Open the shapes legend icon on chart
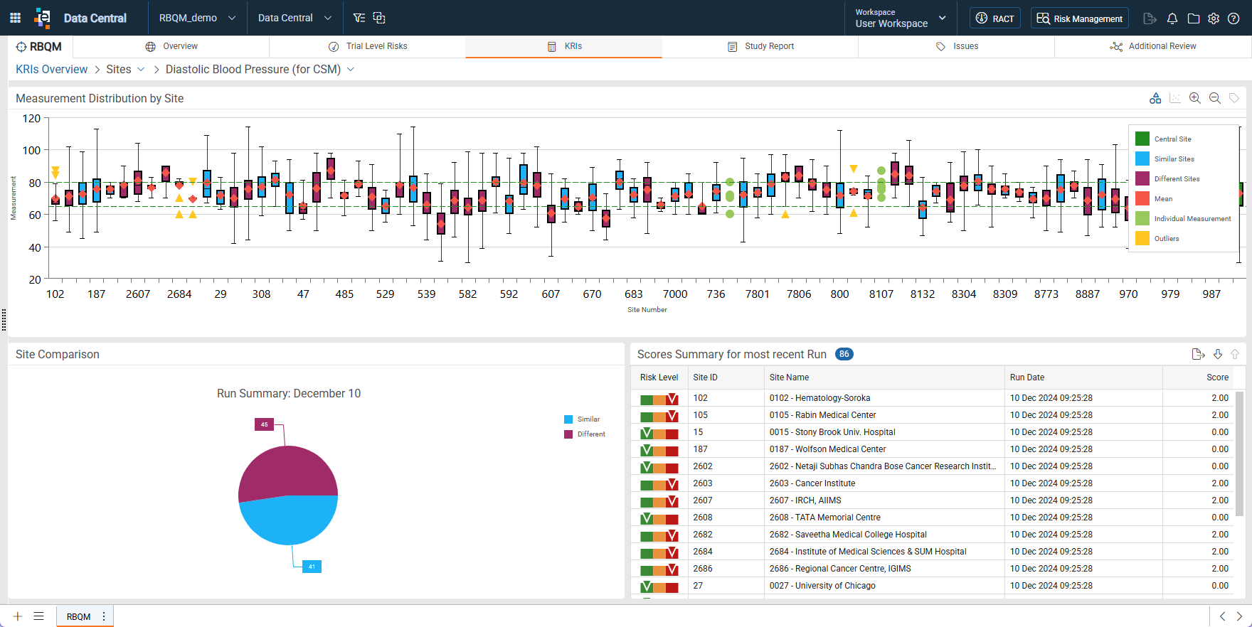 [1155, 98]
